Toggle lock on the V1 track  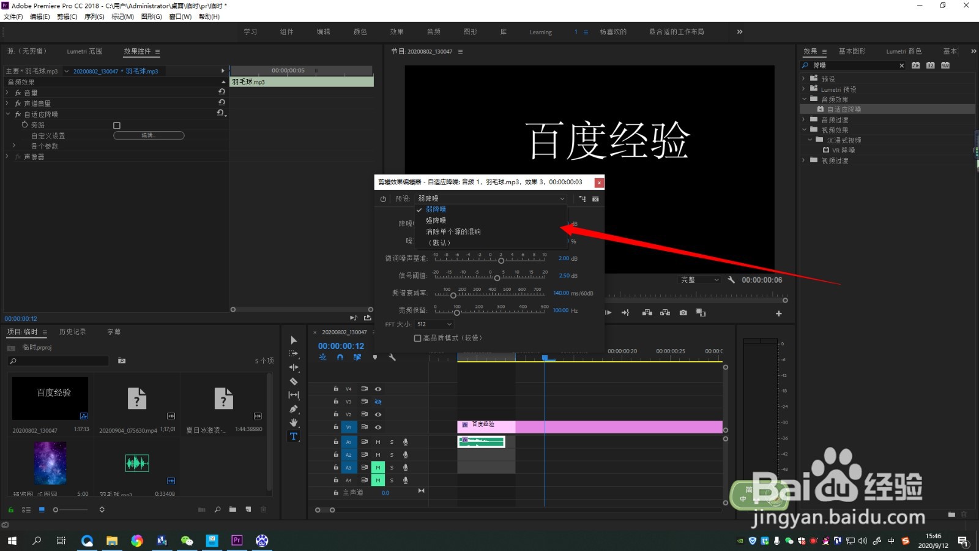point(336,427)
